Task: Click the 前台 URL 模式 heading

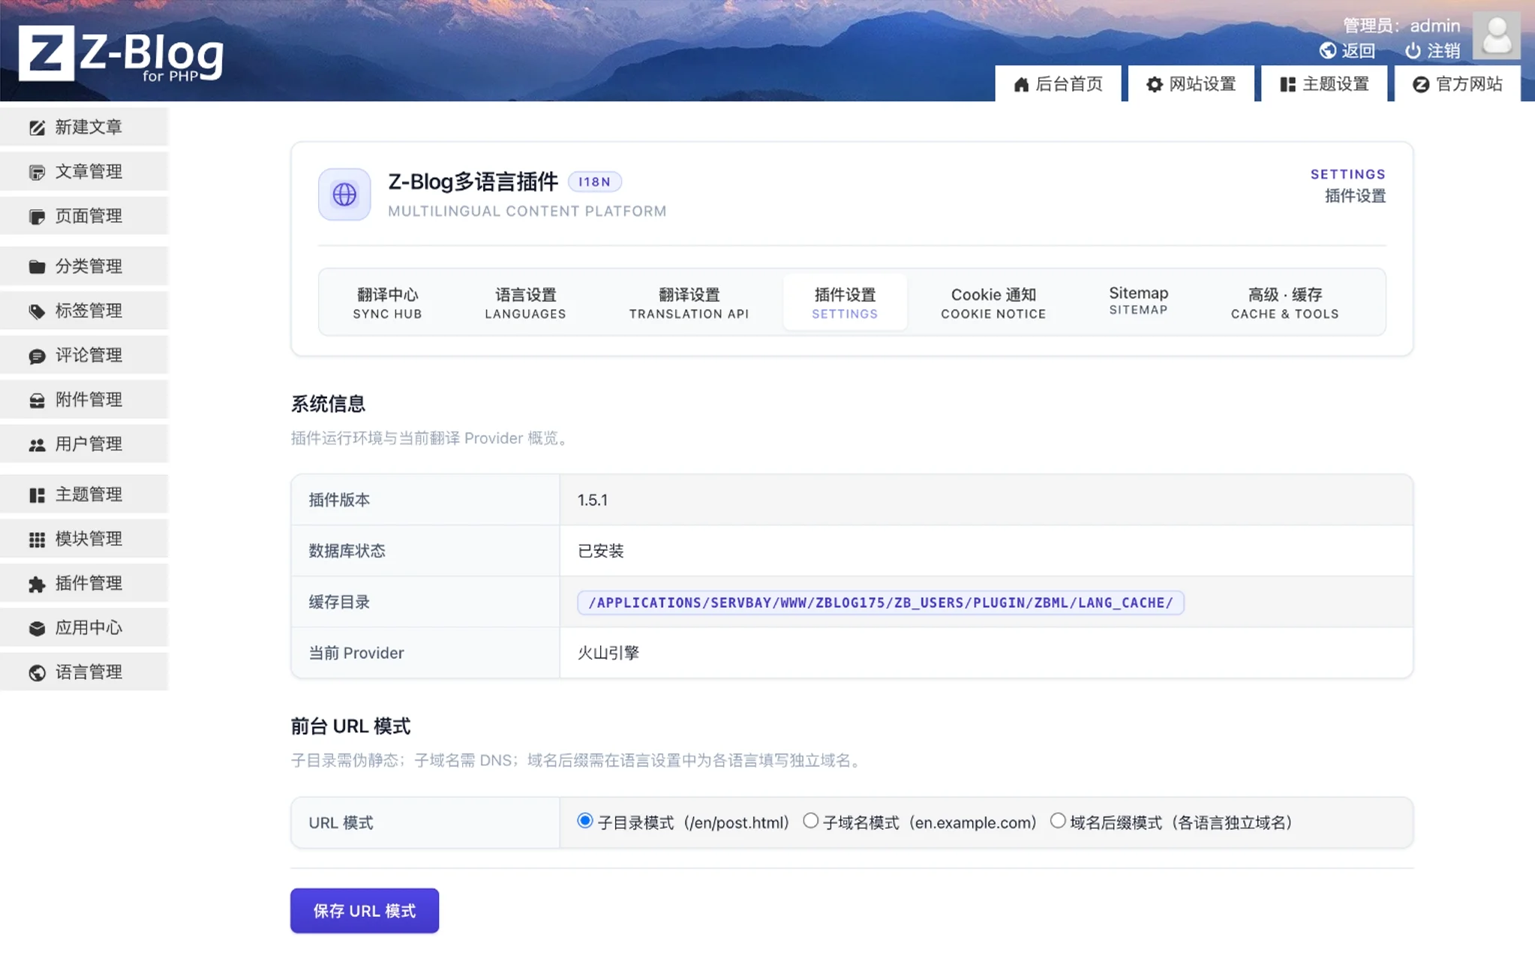Action: pos(350,726)
